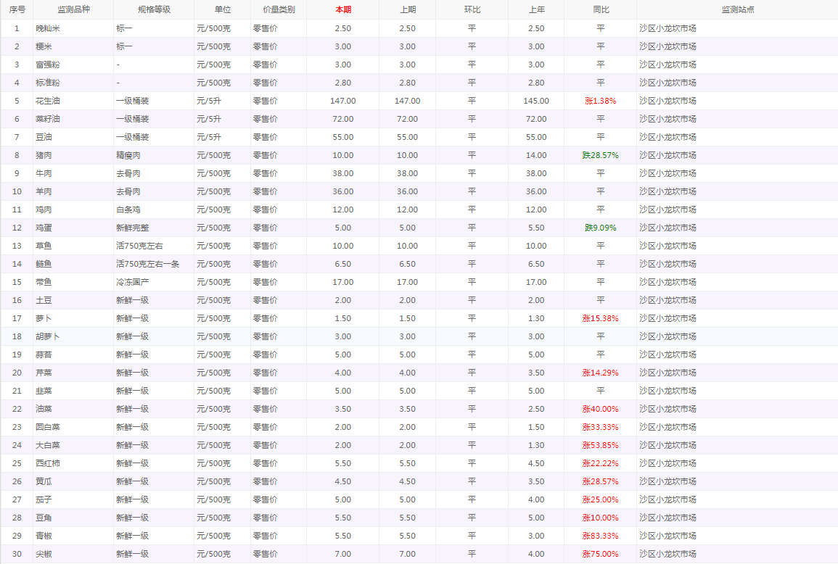Click the green 跌9.09% value for eggs
This screenshot has width=838, height=564.
pyautogui.click(x=600, y=228)
